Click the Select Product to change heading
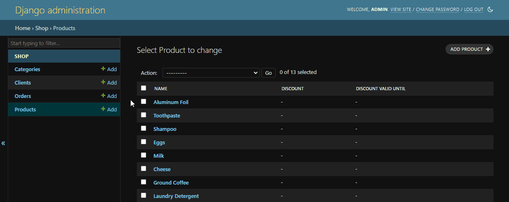 click(179, 50)
